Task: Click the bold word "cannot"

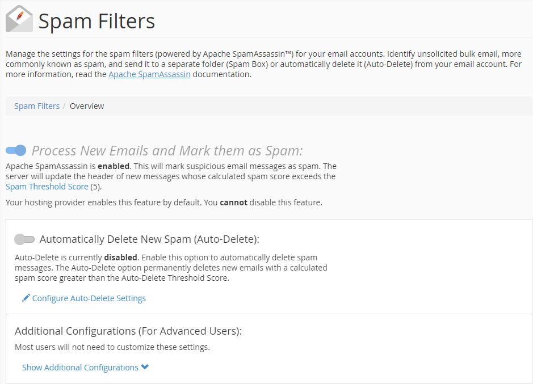Action: 233,202
